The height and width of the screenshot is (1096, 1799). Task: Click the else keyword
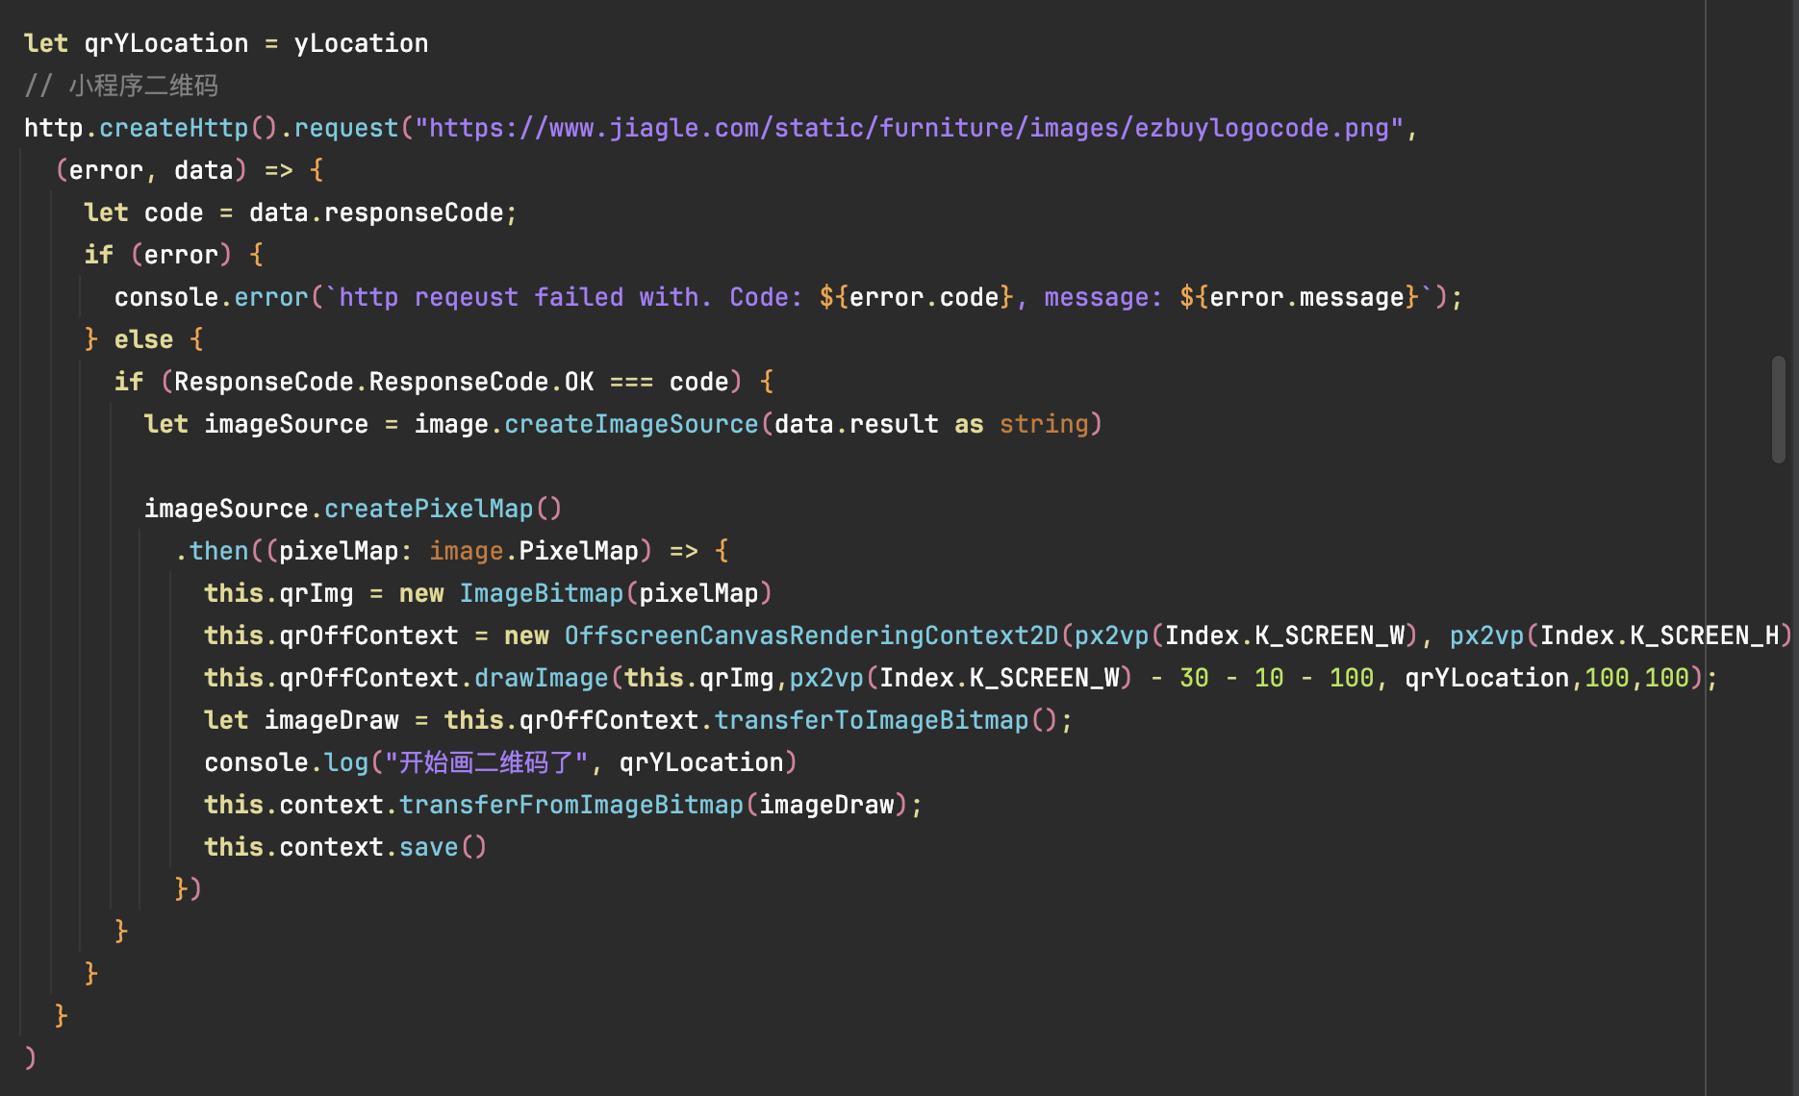pos(143,339)
